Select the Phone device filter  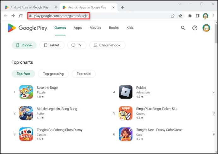pyautogui.click(x=24, y=45)
